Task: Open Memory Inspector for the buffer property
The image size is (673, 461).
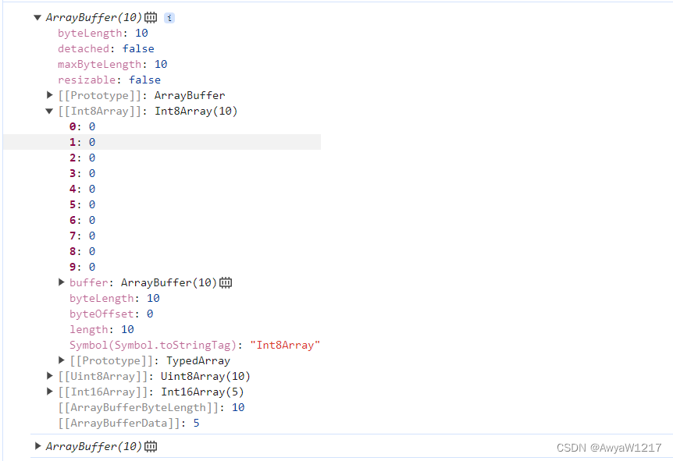Action: 226,282
